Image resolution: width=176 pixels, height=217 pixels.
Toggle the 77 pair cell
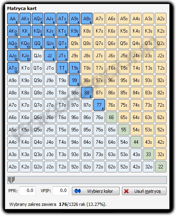(x=99, y=105)
